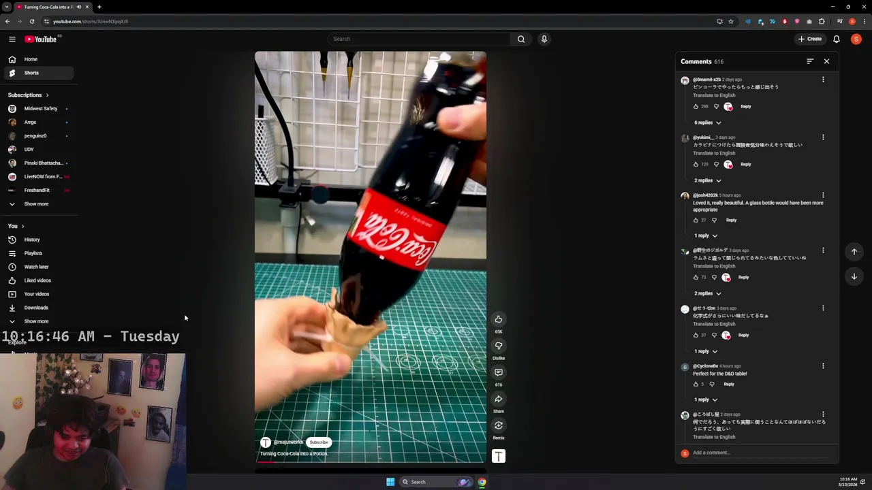Dislike the @josh4202k comment
The width and height of the screenshot is (872, 490).
pyautogui.click(x=714, y=220)
